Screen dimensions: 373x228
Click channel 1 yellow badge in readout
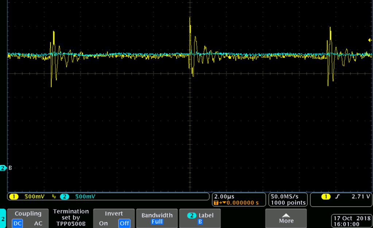[x=14, y=196]
